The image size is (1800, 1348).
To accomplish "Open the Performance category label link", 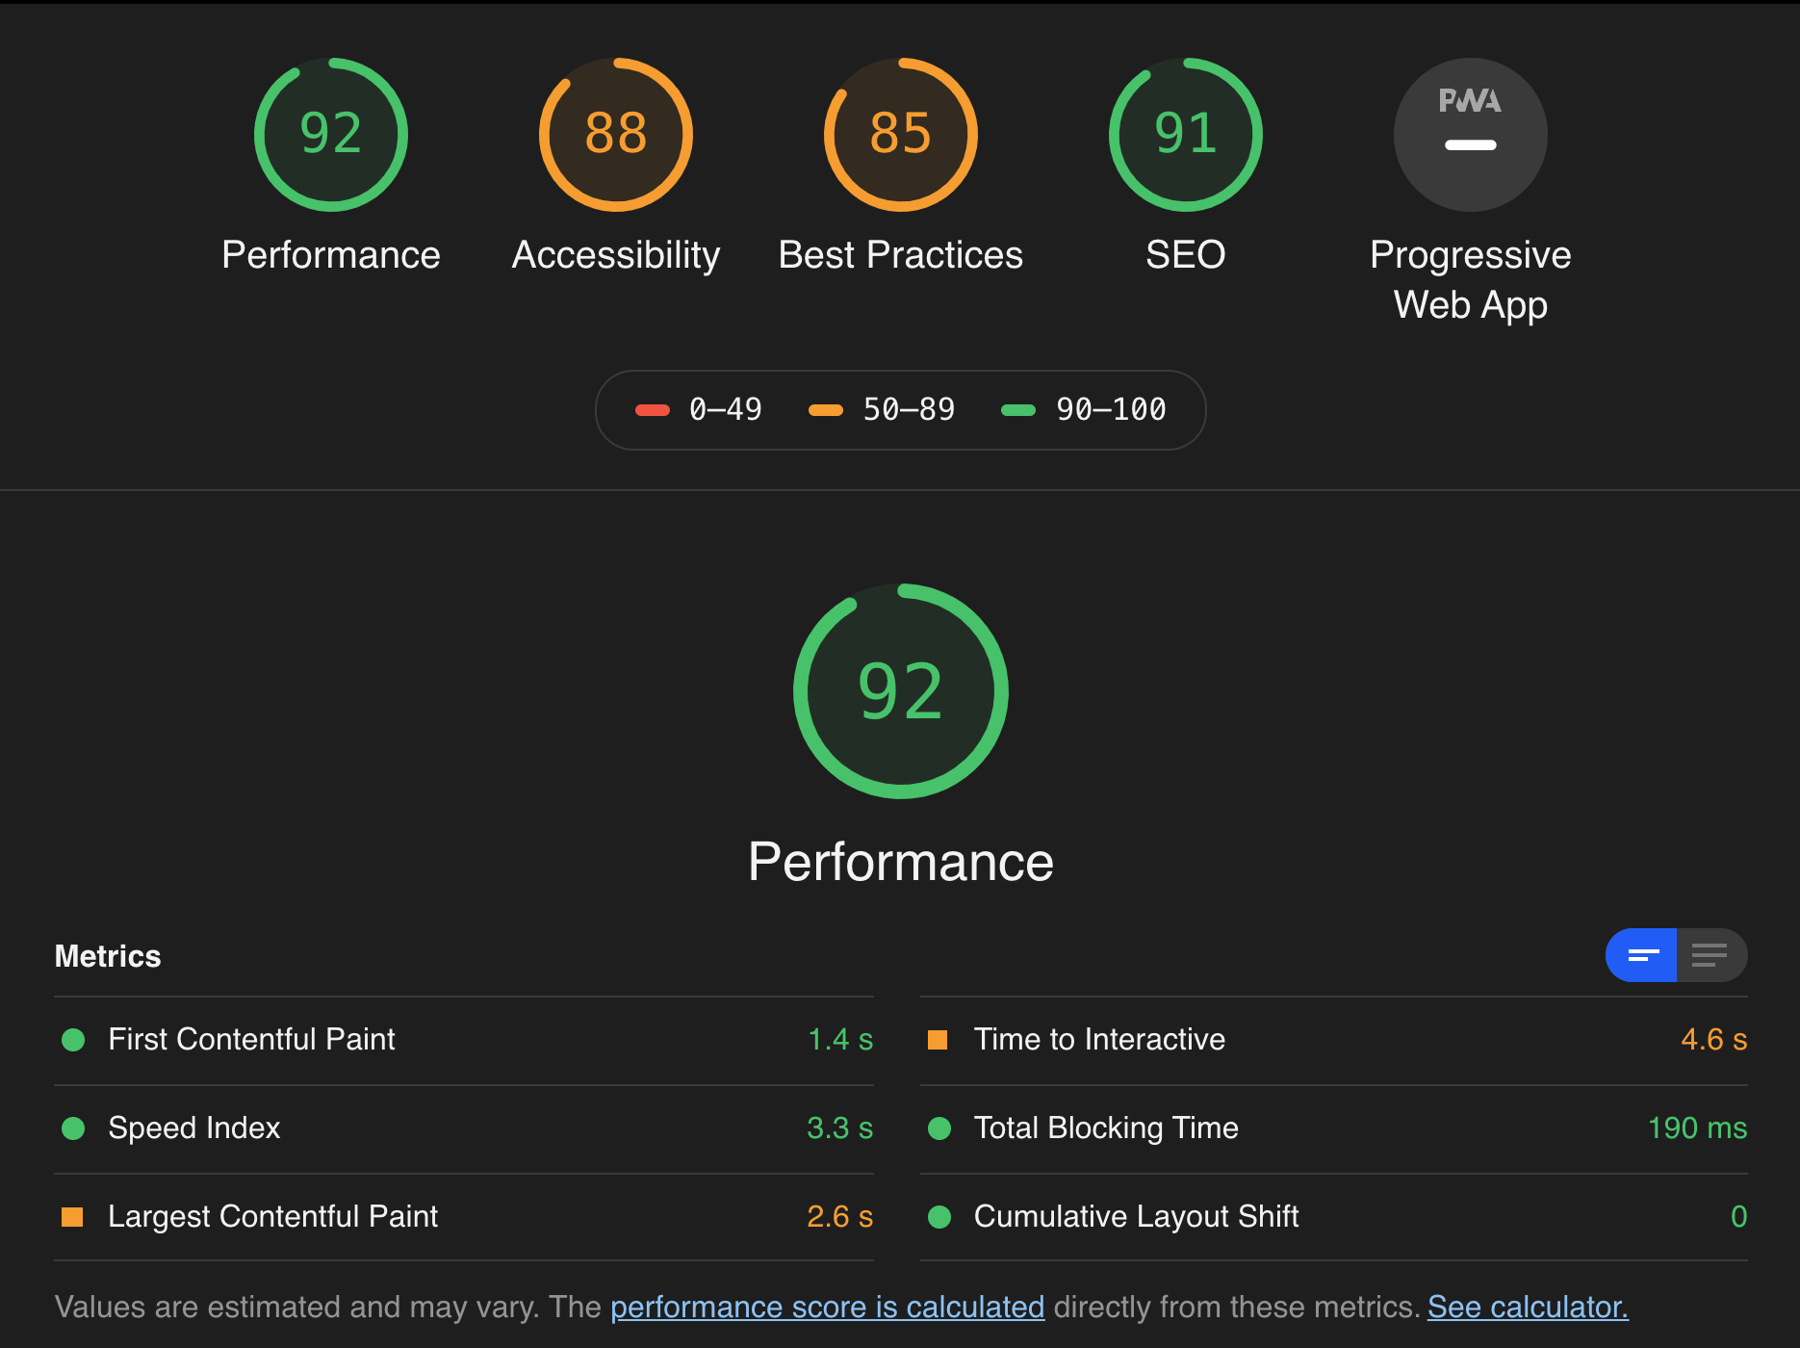I will click(331, 255).
